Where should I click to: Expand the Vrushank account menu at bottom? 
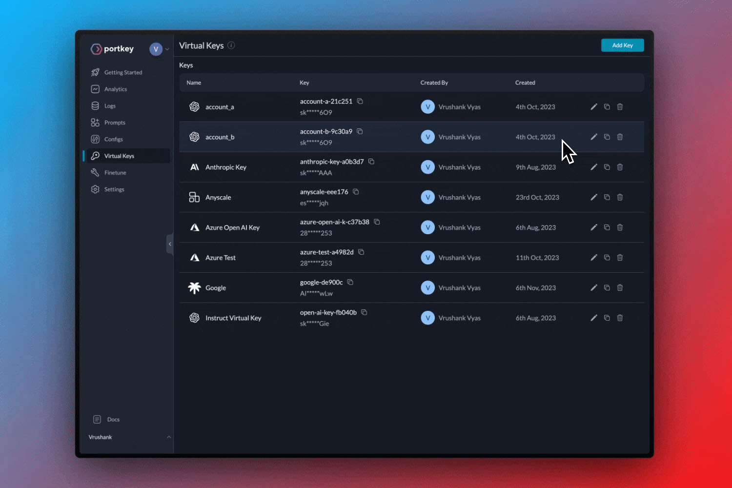point(129,437)
